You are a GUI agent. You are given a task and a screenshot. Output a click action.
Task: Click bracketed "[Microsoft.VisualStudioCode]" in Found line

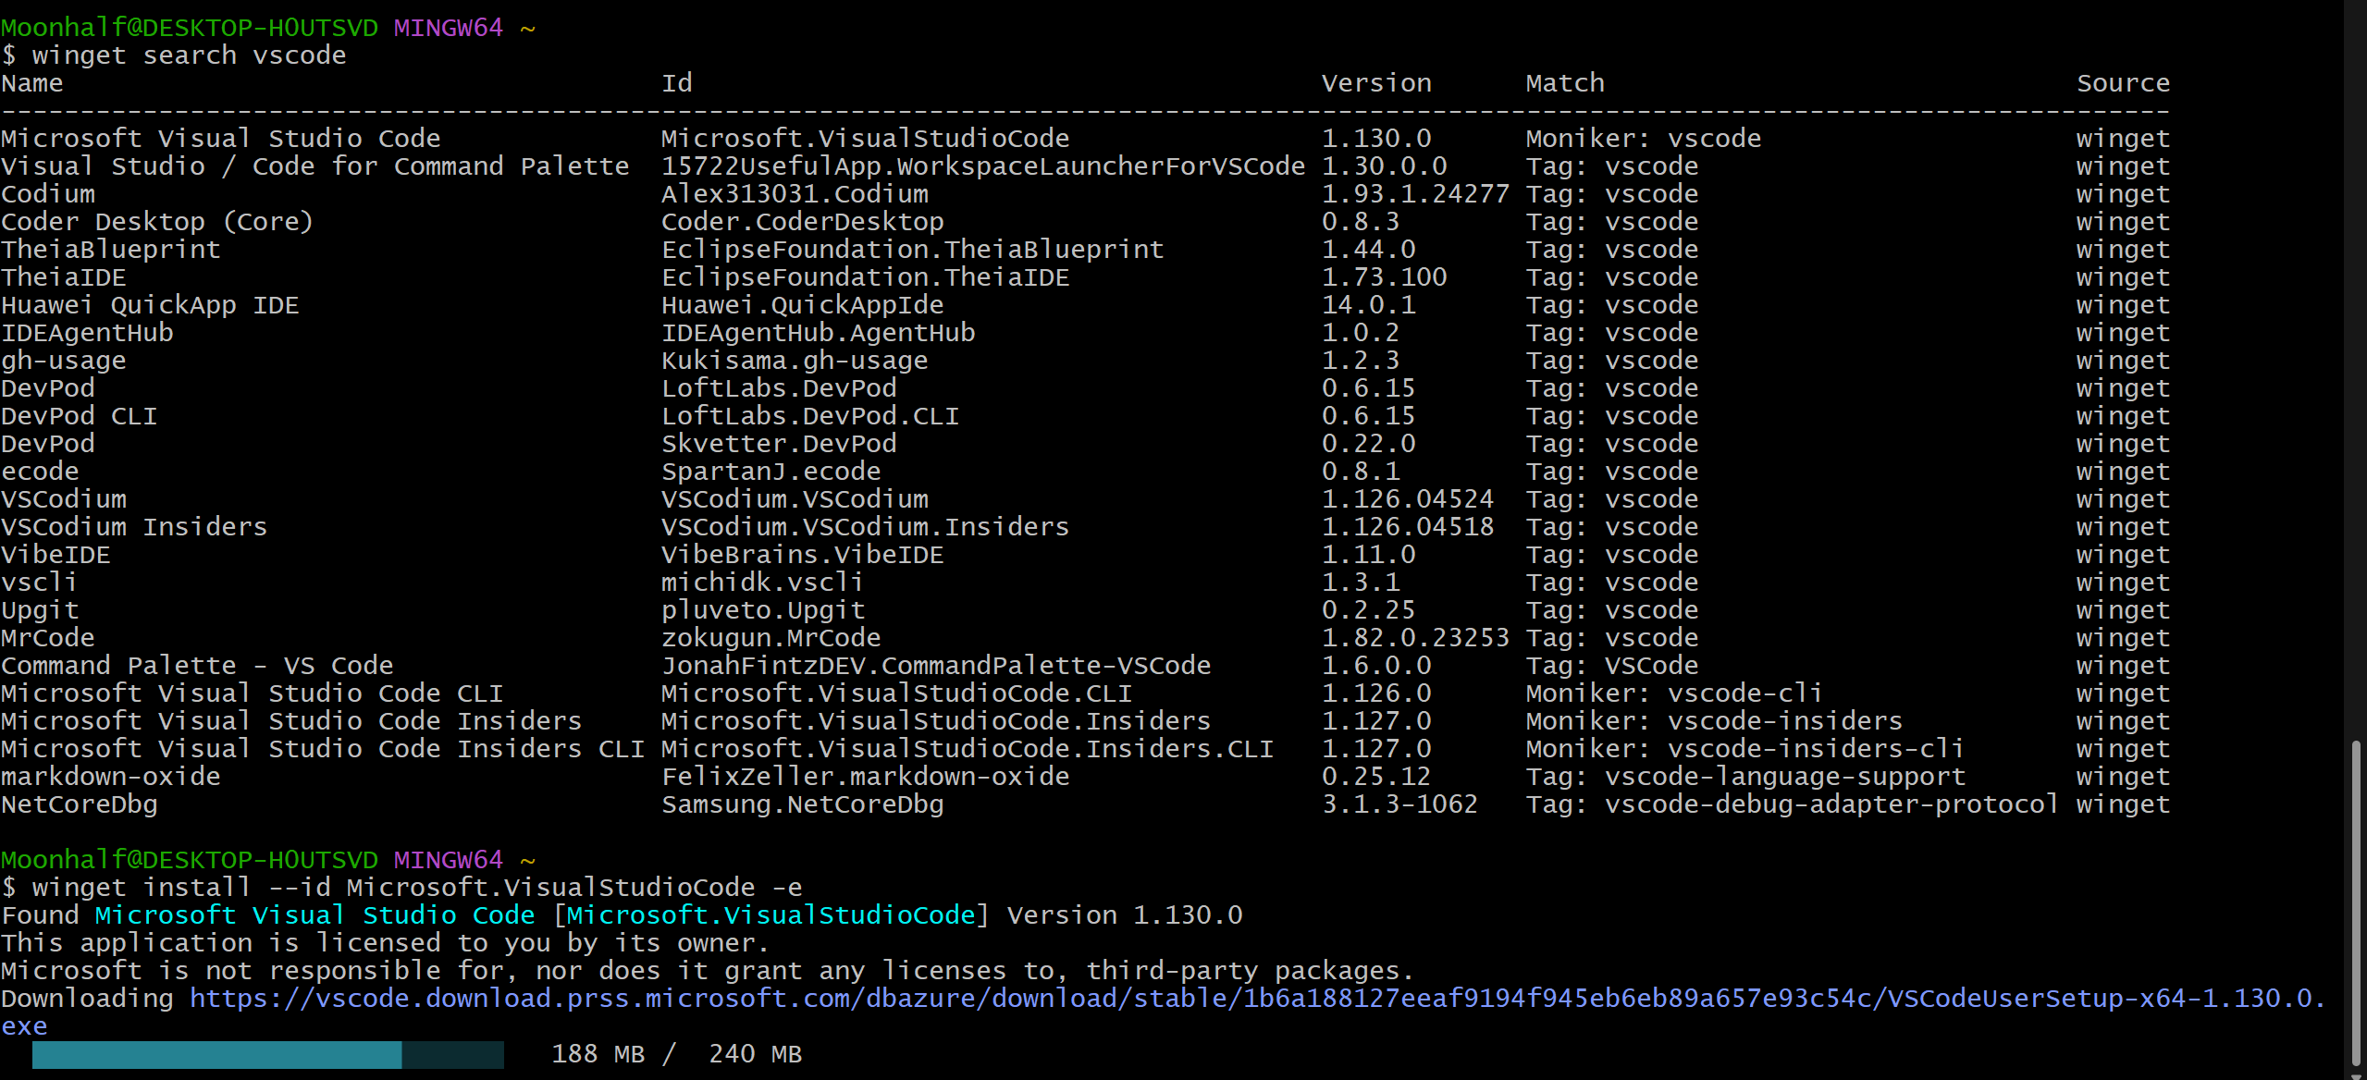[771, 915]
